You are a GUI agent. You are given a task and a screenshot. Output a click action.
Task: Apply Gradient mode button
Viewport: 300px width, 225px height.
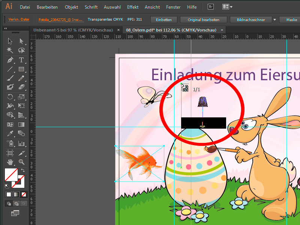(16, 194)
